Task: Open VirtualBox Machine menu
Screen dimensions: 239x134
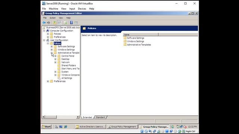Action: point(53,9)
